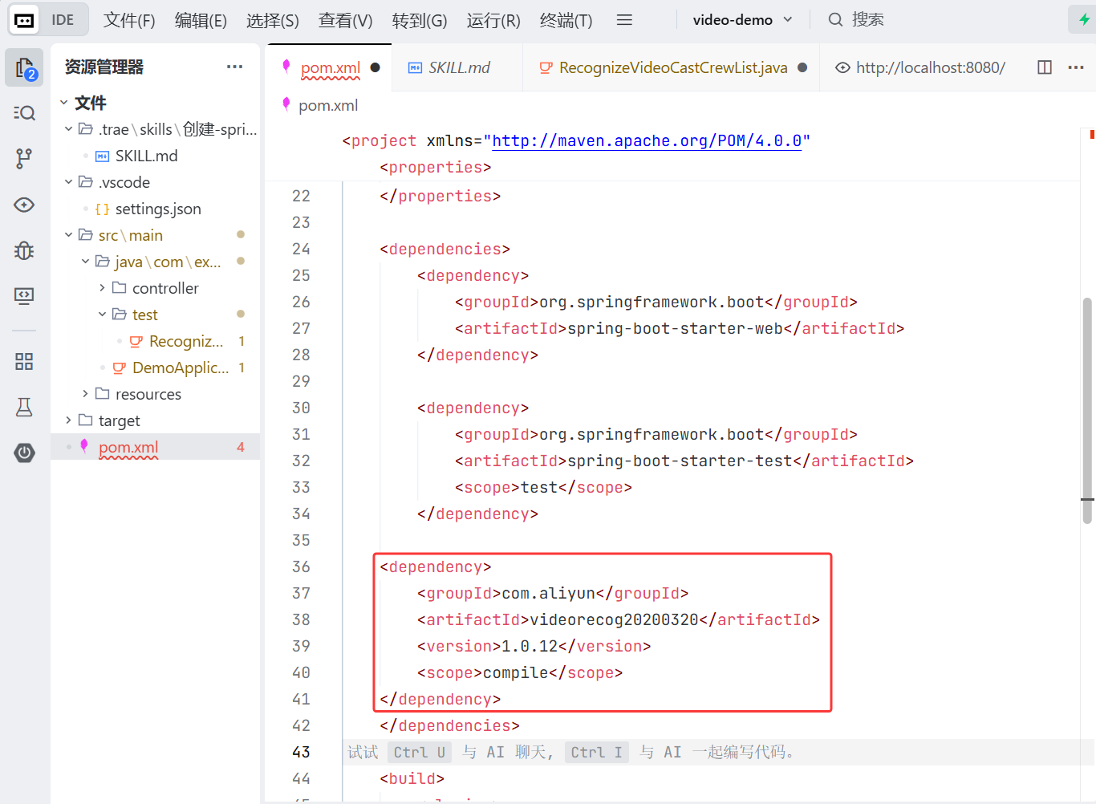Click the videorecog20200320 artifactId text
Screen dimensions: 1096x804
pos(615,619)
